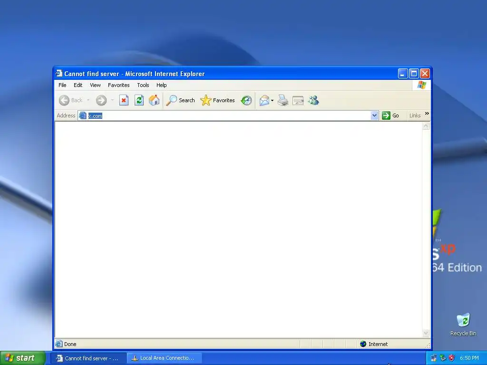
Task: Close the Internet Explorer window
Action: pos(425,74)
